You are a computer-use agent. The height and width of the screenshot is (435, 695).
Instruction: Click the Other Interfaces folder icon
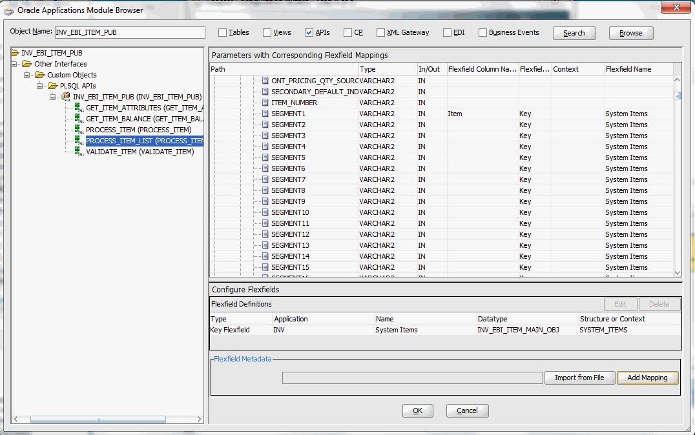28,64
